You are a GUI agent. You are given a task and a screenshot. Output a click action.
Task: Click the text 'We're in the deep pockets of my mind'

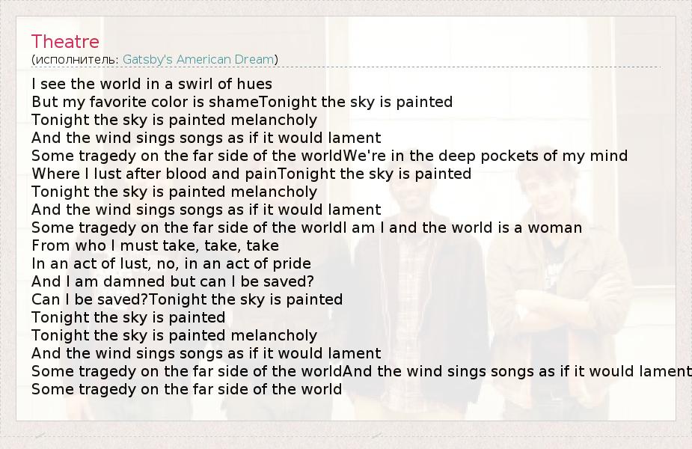coord(486,156)
